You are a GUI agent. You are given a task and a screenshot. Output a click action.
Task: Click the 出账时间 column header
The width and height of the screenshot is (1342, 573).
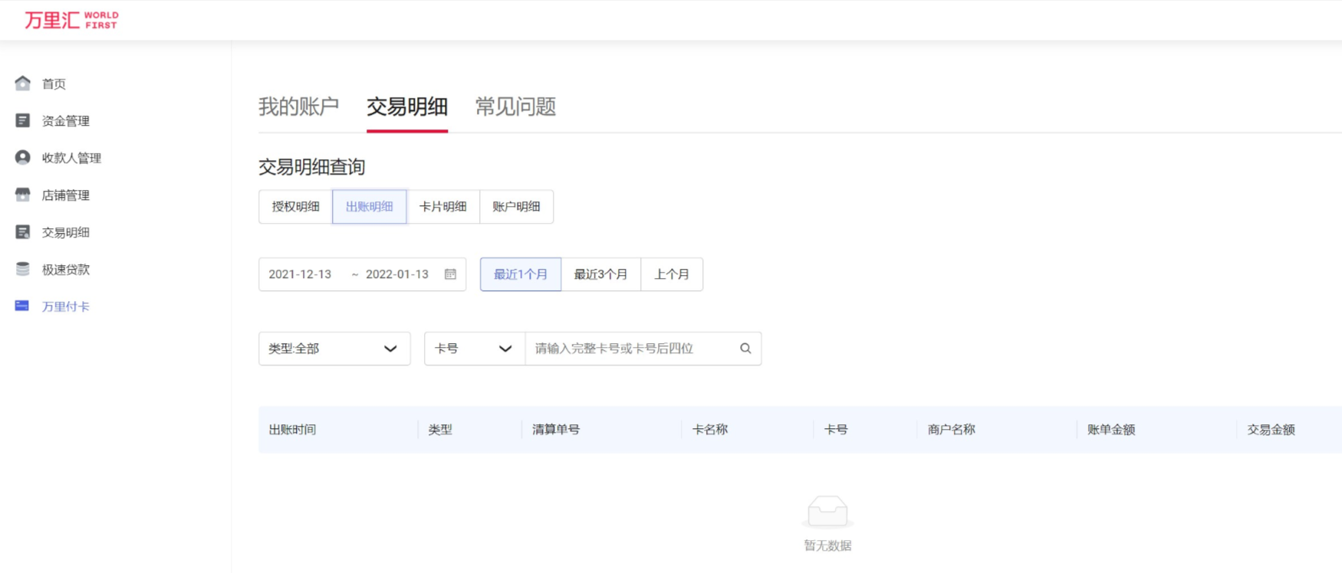point(292,430)
